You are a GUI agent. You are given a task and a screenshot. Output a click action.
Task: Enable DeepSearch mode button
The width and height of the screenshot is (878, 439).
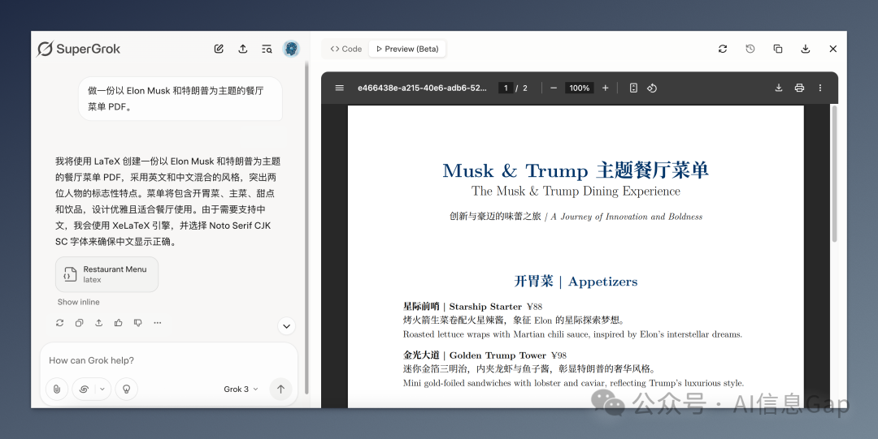[84, 390]
